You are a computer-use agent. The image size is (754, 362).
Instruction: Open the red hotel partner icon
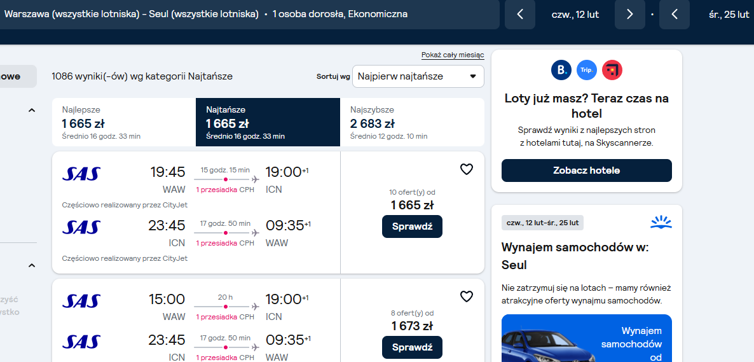(612, 70)
